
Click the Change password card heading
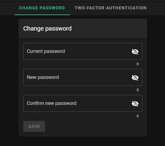[48, 29]
